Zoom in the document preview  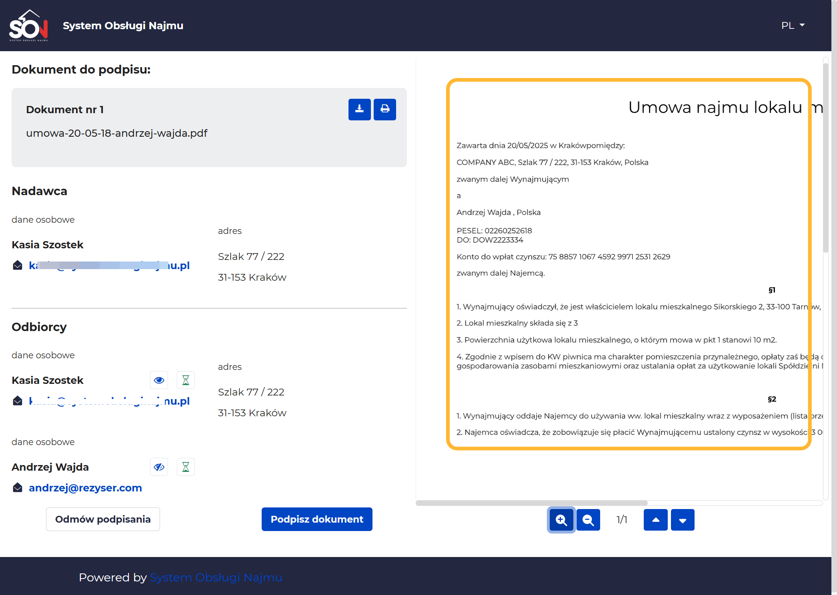pyautogui.click(x=561, y=520)
